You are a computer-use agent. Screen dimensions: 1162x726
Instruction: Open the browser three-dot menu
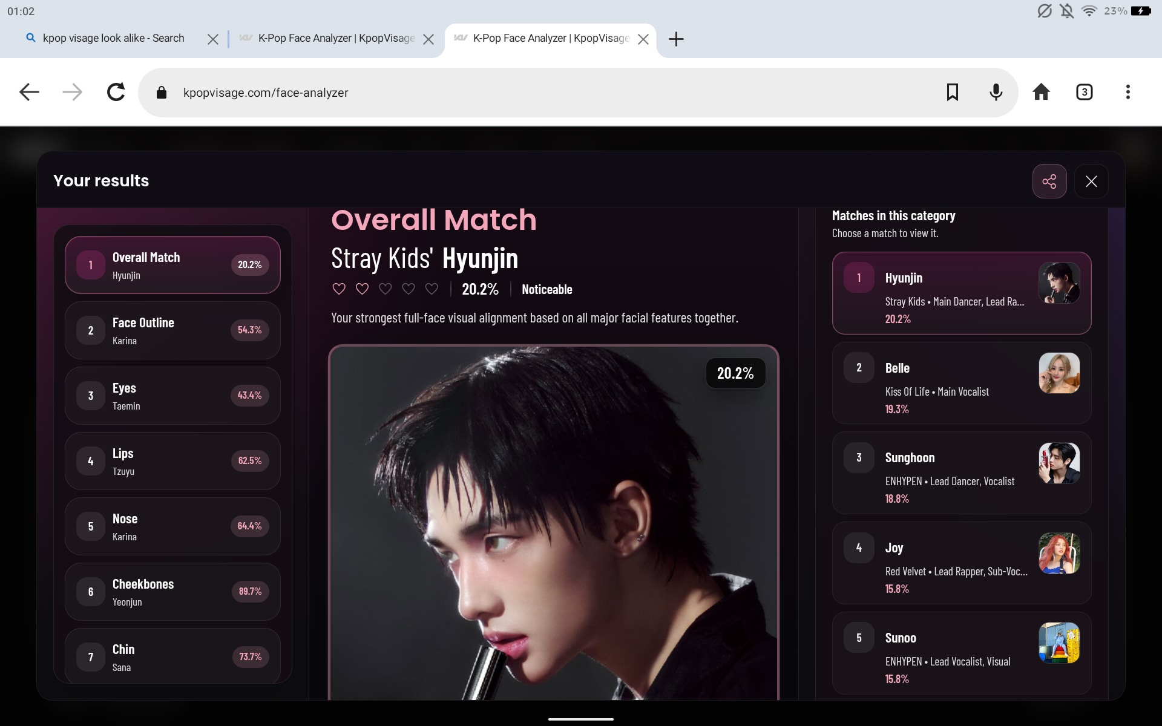coord(1128,92)
